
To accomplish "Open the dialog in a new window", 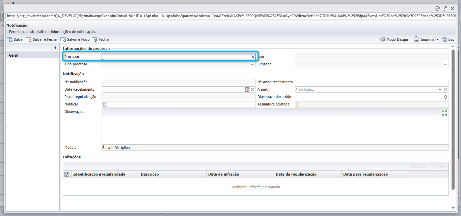I will 445,9.
